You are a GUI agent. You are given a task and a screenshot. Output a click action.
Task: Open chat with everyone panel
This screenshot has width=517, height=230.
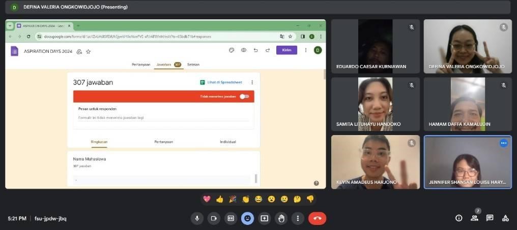490,218
